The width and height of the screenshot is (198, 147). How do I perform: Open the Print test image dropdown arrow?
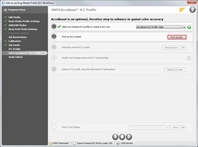pyautogui.click(x=184, y=128)
